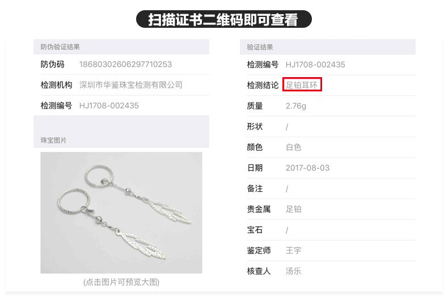Click the appraiser name 王宇
Image resolution: width=448 pixels, height=300 pixels.
click(293, 250)
